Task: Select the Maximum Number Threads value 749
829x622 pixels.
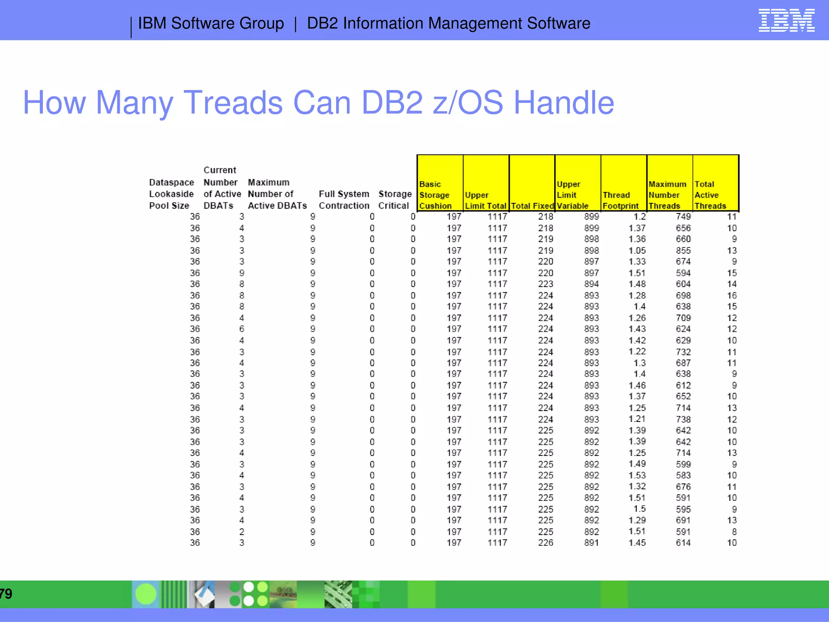Action: pos(683,217)
